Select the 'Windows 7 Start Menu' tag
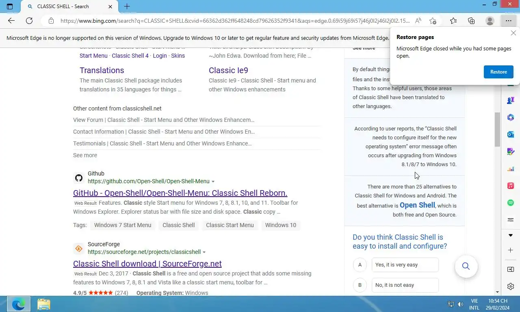 pos(123,225)
